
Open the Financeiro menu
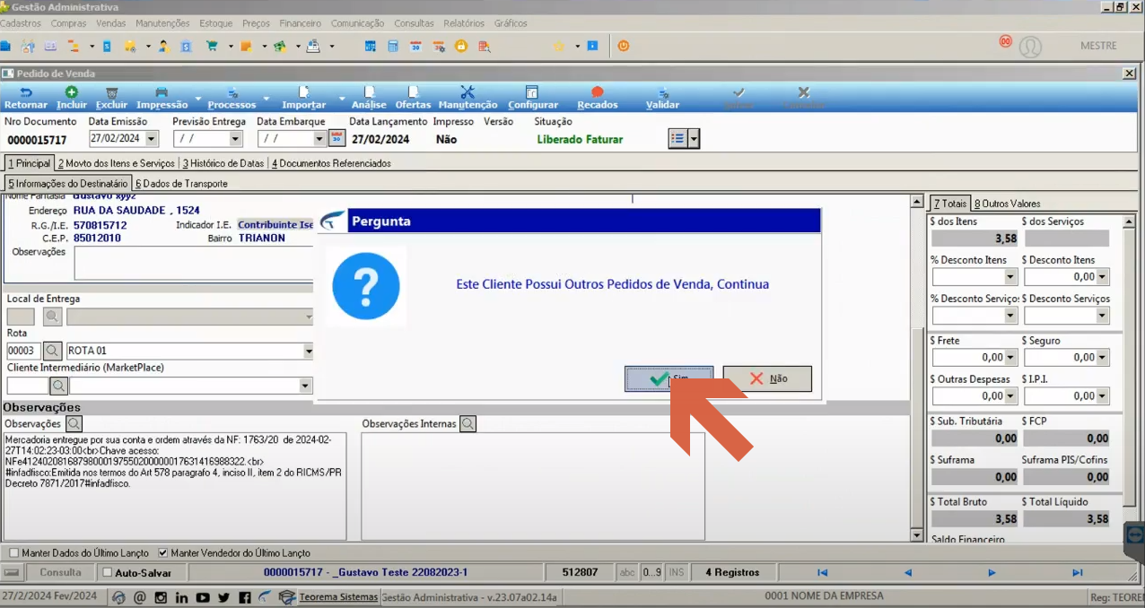point(300,23)
